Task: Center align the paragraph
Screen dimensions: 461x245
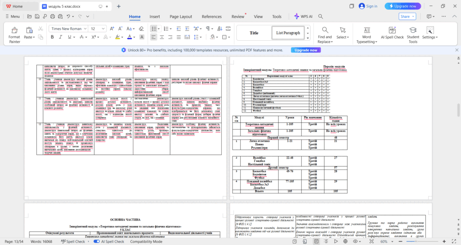Action: coord(162,37)
